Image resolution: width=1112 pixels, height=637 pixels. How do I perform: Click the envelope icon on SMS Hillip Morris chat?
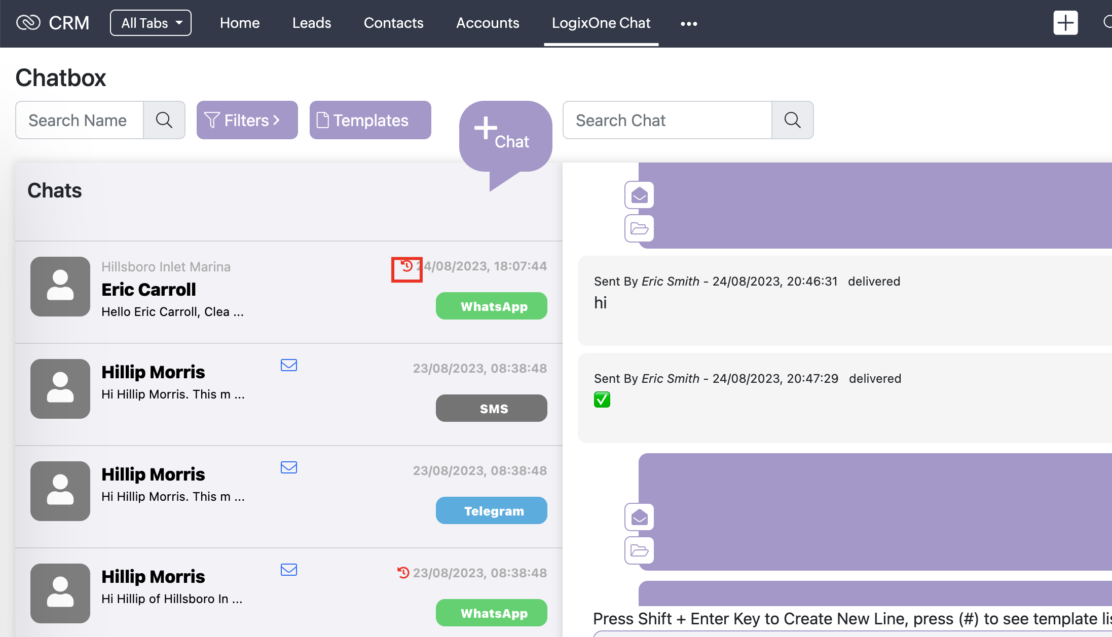tap(289, 365)
